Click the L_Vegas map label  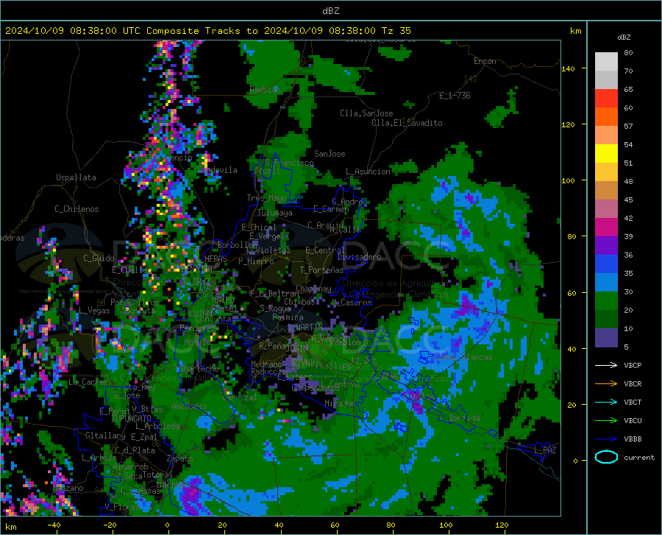coord(94,311)
